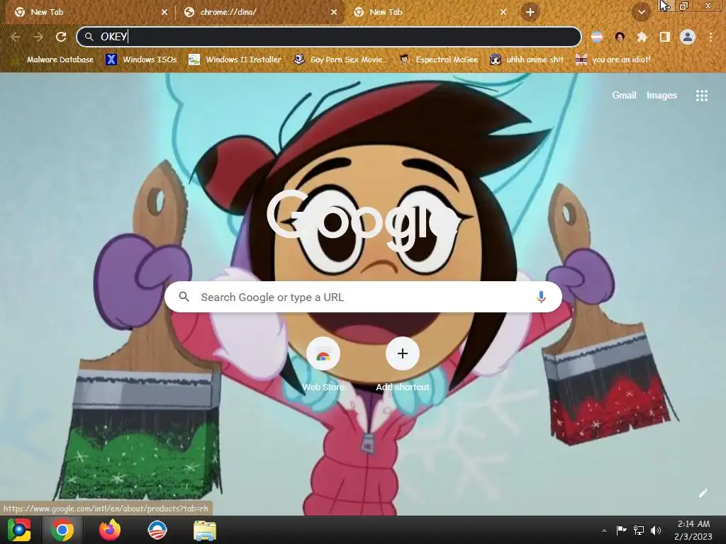Viewport: 726px width, 544px height.
Task: Open the uhhh anime bookmark
Action: click(x=527, y=59)
